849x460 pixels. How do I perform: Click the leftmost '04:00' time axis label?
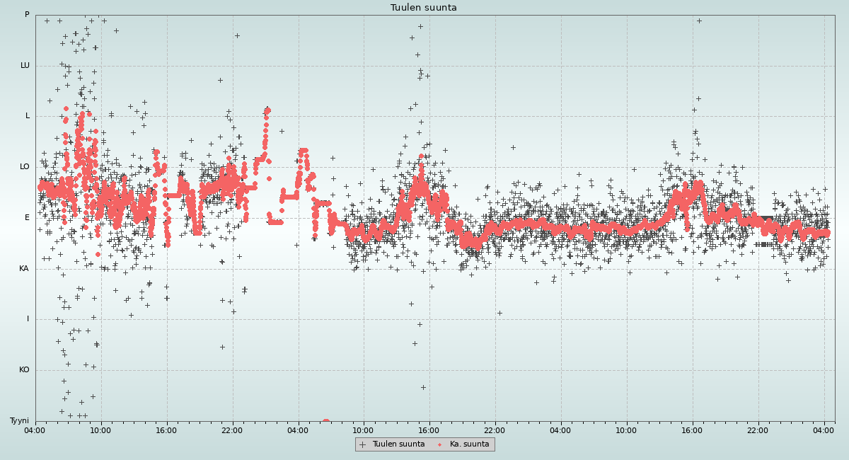(35, 430)
